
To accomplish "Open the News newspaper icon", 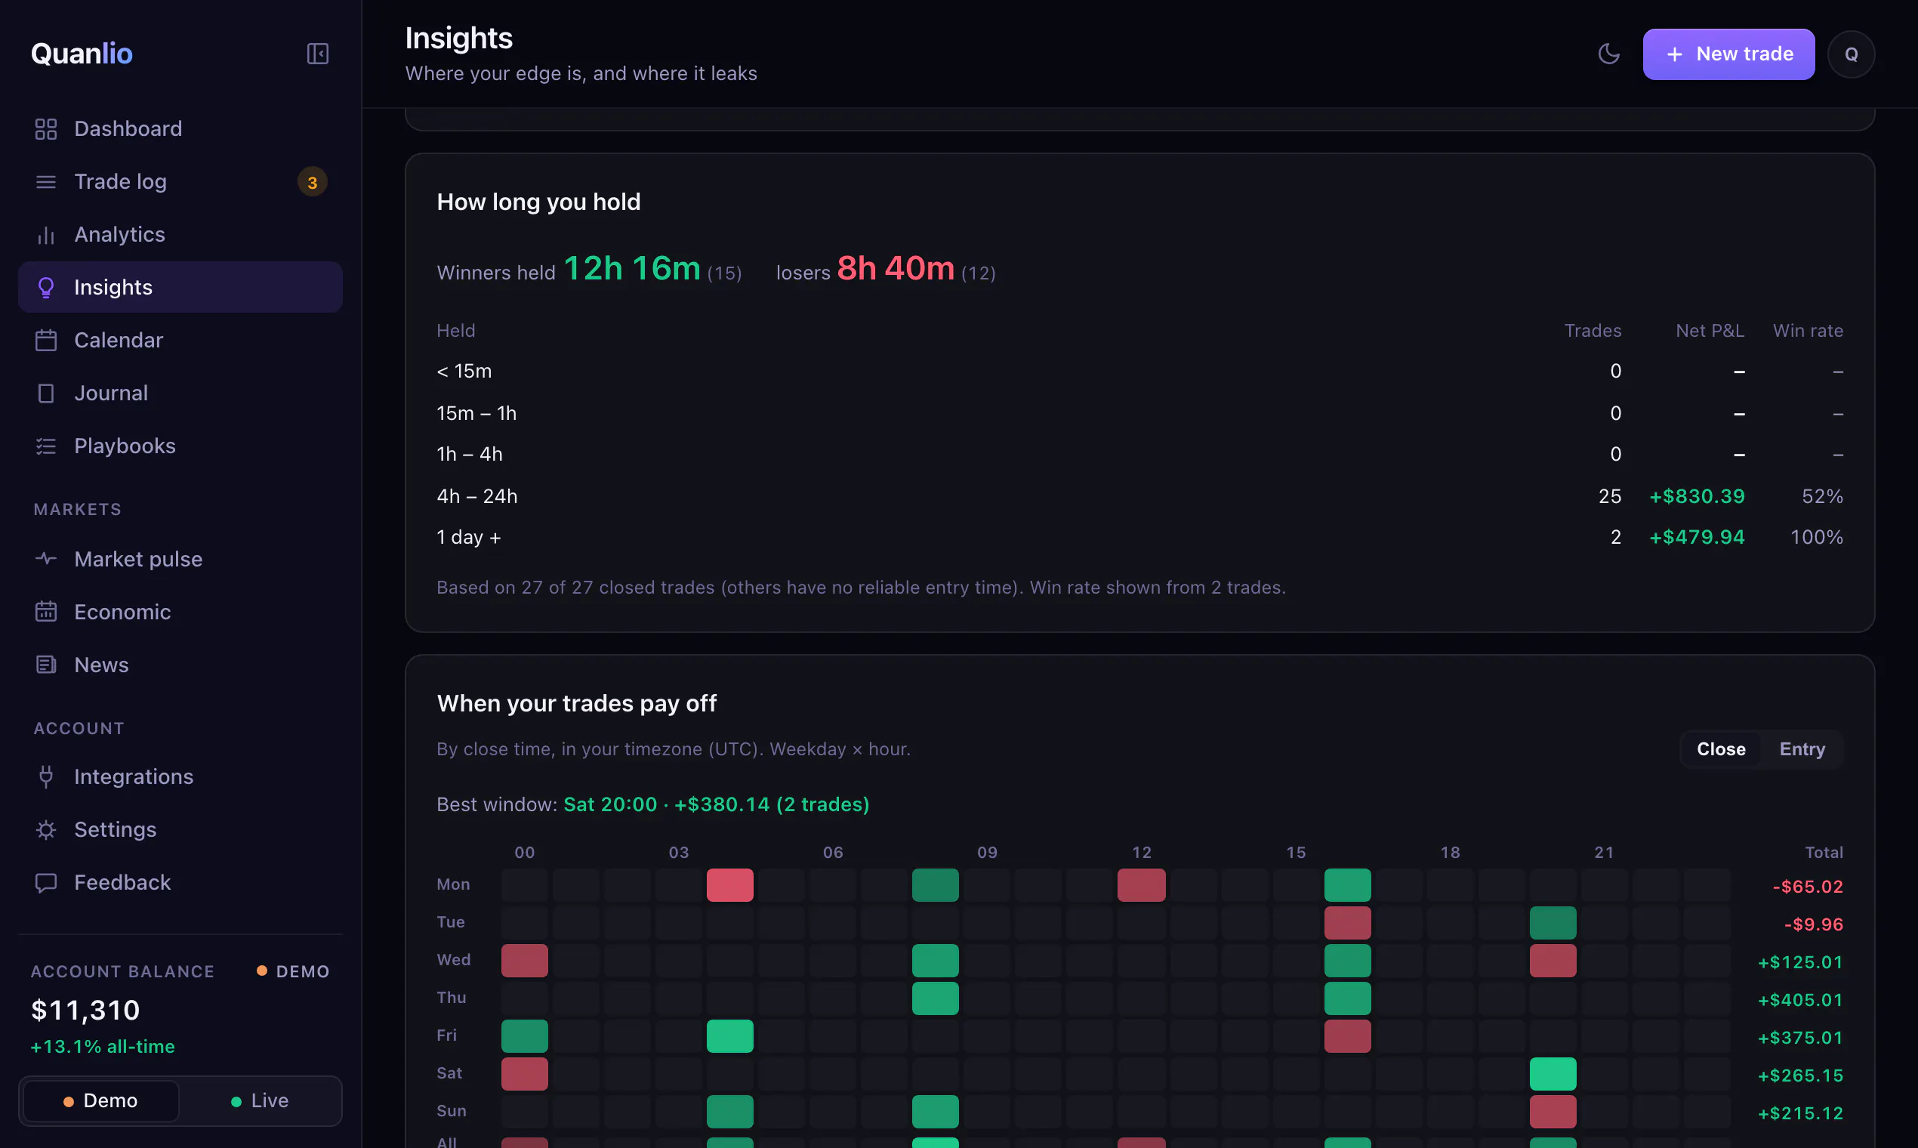I will tap(45, 665).
